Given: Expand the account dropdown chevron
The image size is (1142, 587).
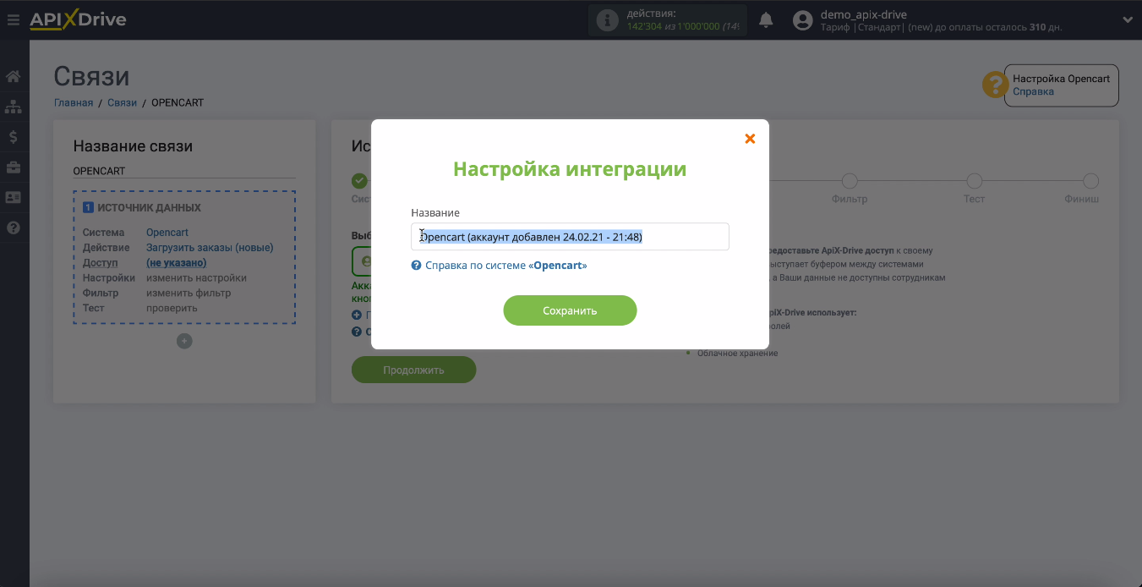Looking at the screenshot, I should pyautogui.click(x=1127, y=19).
